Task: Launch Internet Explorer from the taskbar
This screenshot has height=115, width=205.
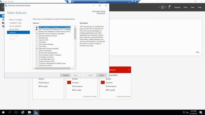Action: (x=23, y=112)
